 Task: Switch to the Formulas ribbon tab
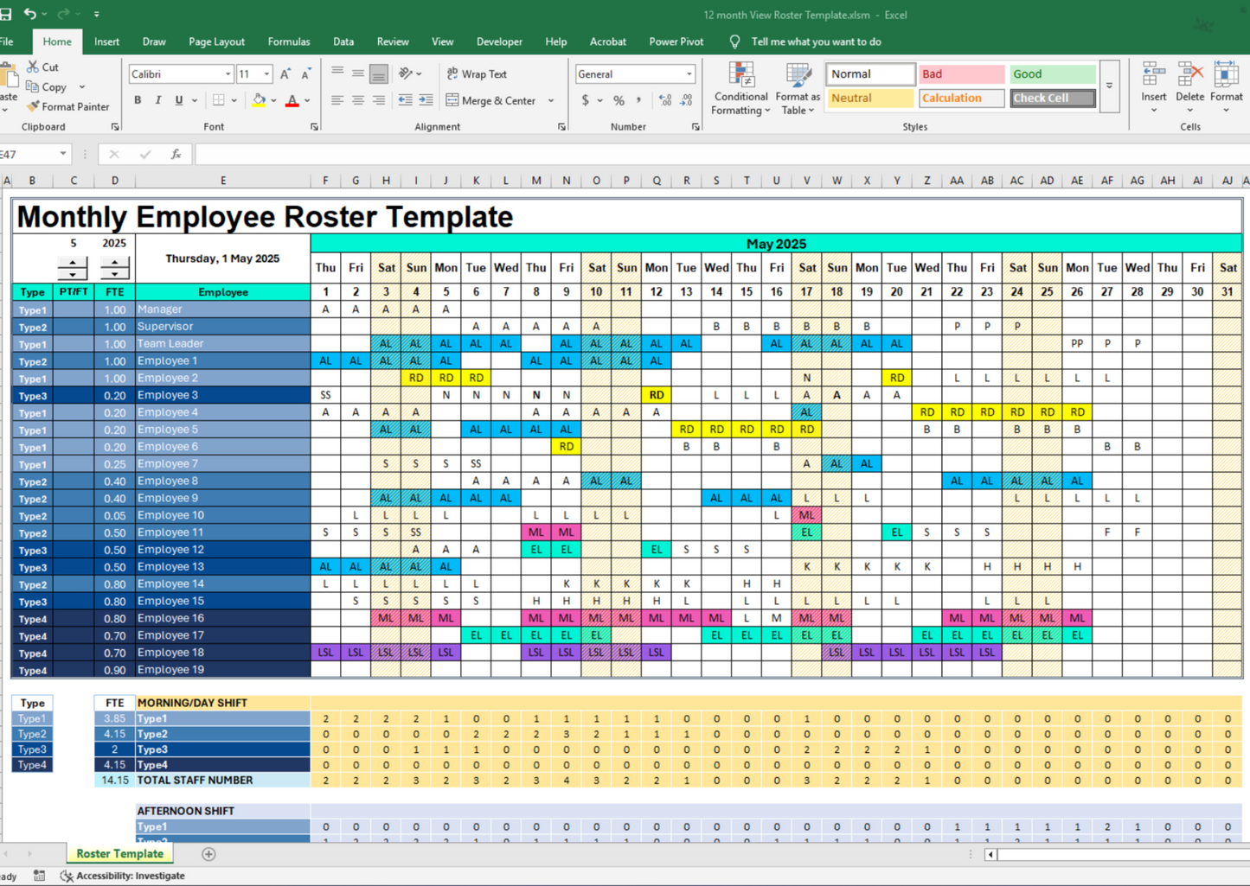click(x=288, y=41)
